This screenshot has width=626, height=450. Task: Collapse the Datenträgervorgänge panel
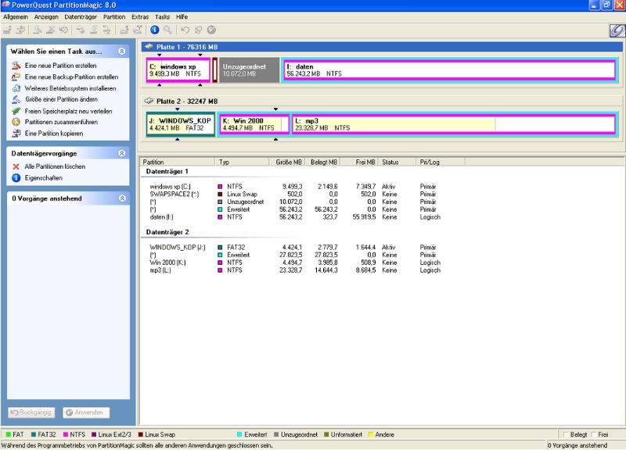[x=122, y=154]
